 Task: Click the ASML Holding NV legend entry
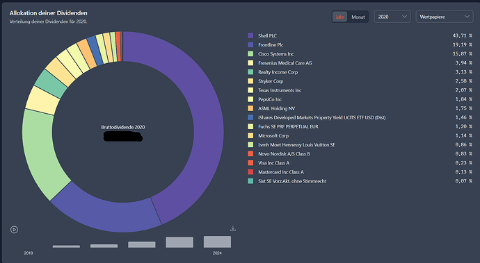(x=276, y=108)
